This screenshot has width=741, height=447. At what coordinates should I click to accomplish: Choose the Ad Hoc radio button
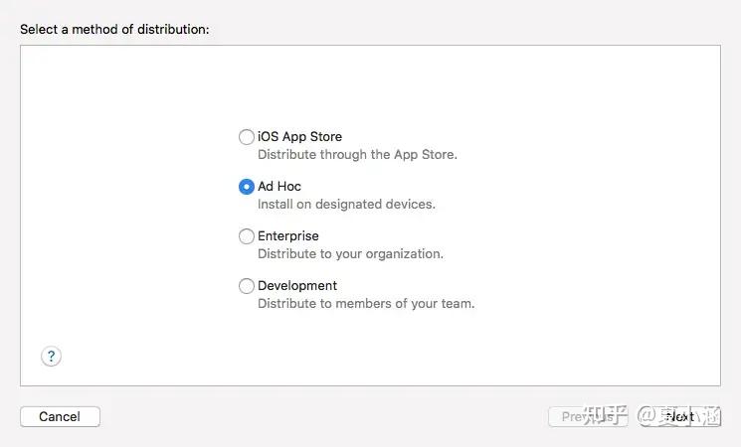pyautogui.click(x=247, y=187)
